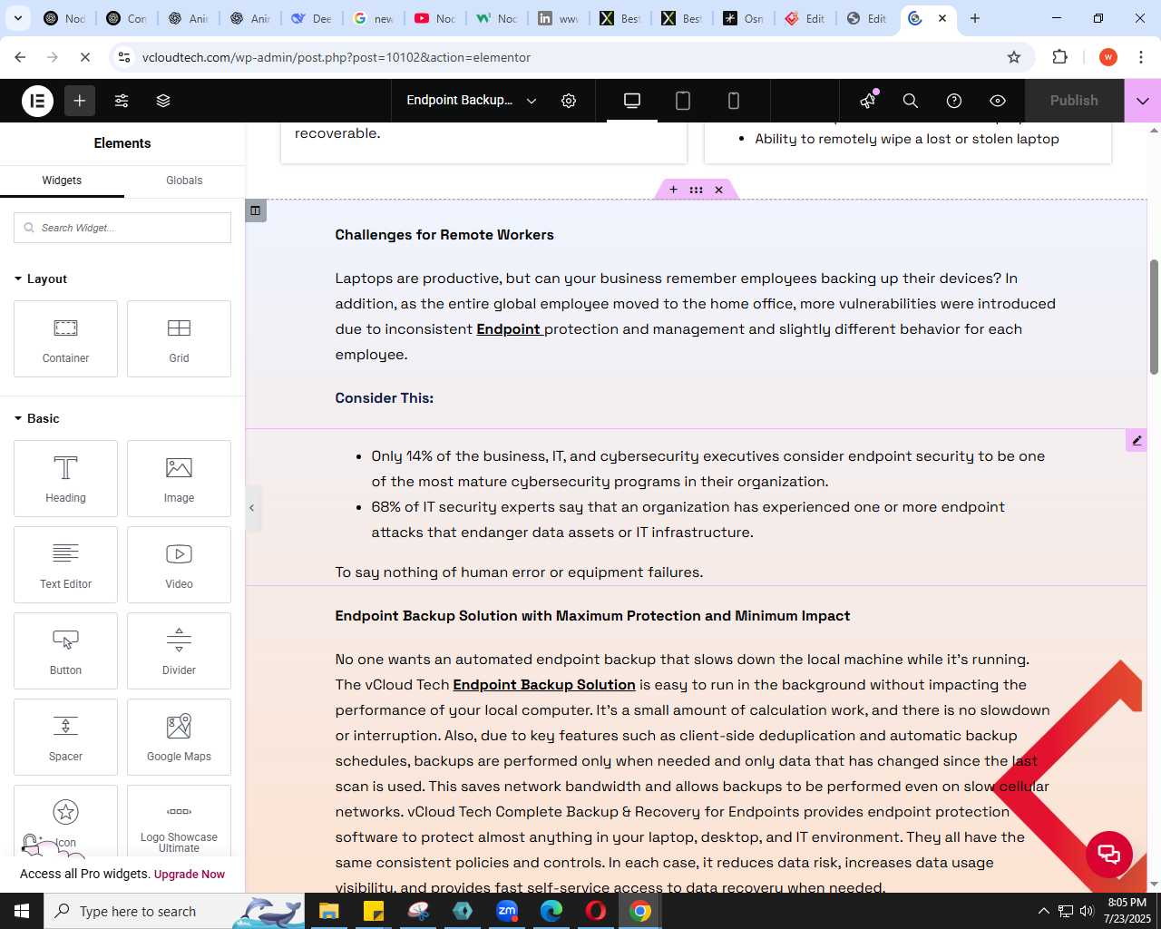This screenshot has height=929, width=1161.
Task: Click the section drag handle dots
Action: [x=696, y=190]
